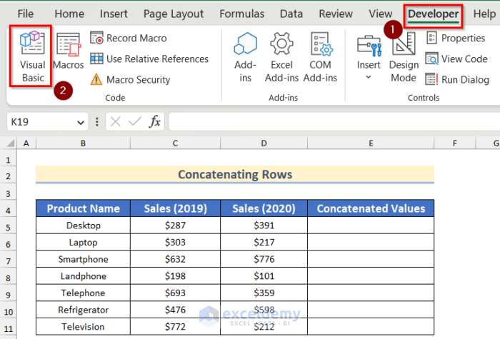
Task: Click inside the formula bar
Action: 329,122
